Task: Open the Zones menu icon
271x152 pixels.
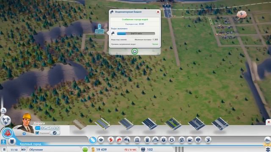Action: (101, 140)
